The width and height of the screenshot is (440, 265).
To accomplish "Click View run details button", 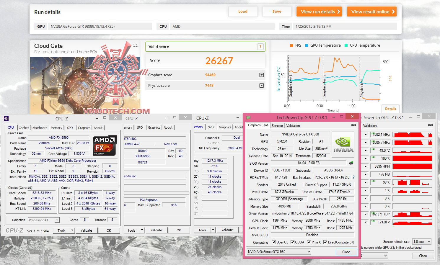I will coord(319,12).
